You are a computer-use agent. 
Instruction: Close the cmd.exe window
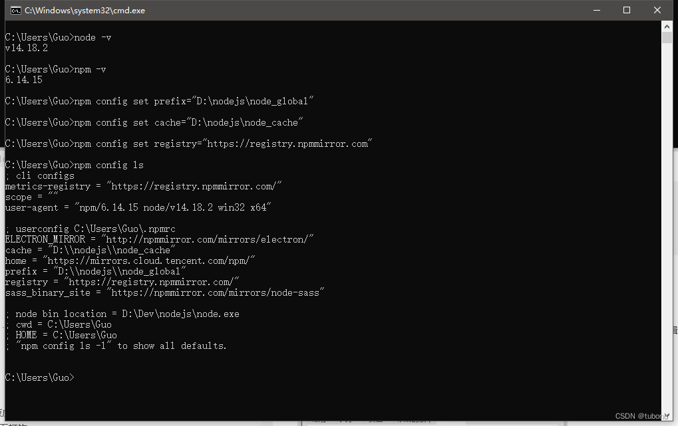click(657, 10)
